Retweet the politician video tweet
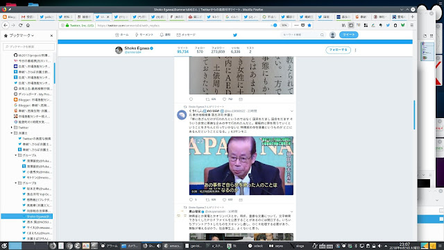444x250 pixels. click(210, 199)
